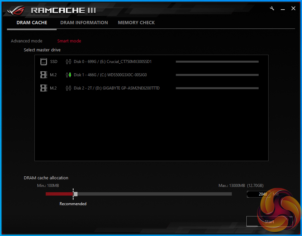The height and width of the screenshot is (236, 302).
Task: Open the DRAM INFORMATION tab
Action: (84, 23)
